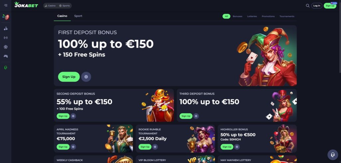Viewport: 341px width, 163px height.
Task: Switch to the Sport tab
Action: (78, 16)
